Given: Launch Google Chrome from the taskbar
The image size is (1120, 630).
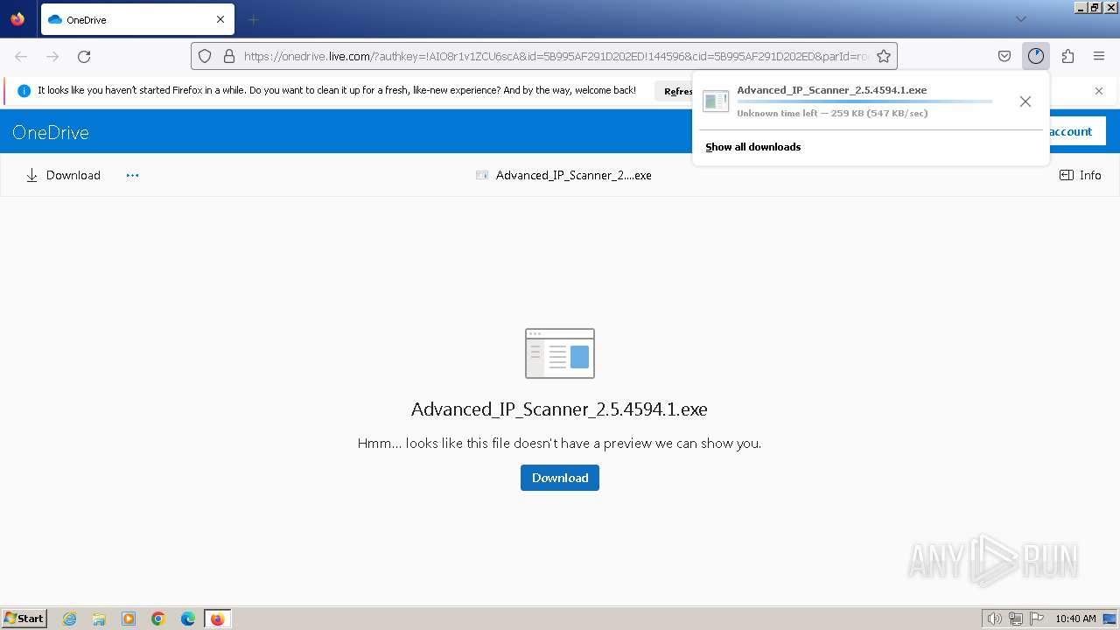Looking at the screenshot, I should (158, 619).
